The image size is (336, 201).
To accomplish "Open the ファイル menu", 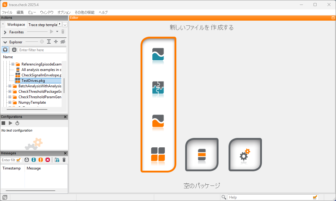I will [7, 12].
